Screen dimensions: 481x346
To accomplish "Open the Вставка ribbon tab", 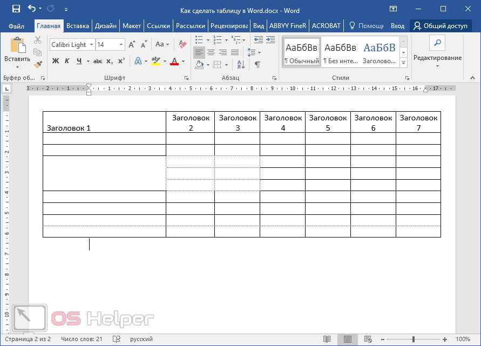I will [x=78, y=26].
